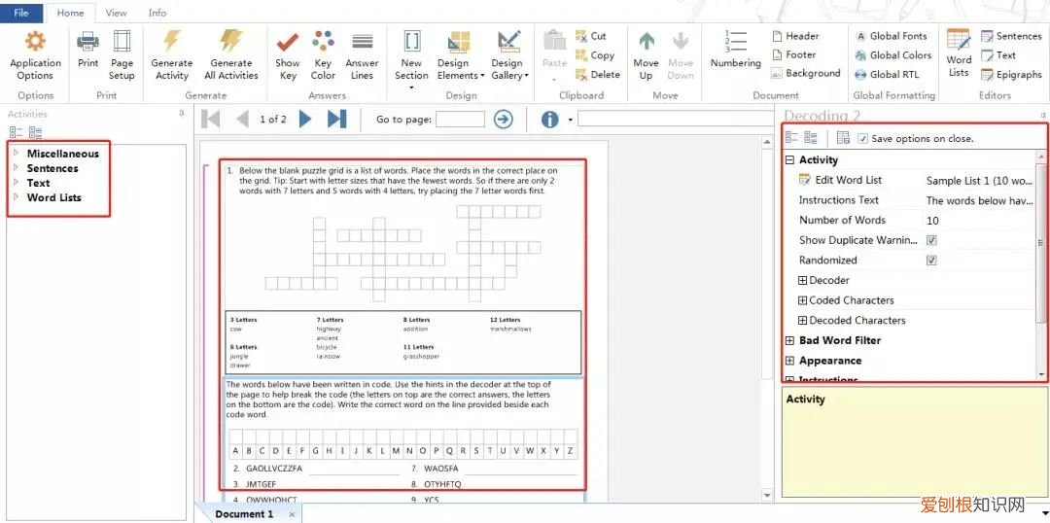This screenshot has height=523, width=1050.
Task: Uncheck Show Duplicate Warning checkbox
Action: click(931, 240)
